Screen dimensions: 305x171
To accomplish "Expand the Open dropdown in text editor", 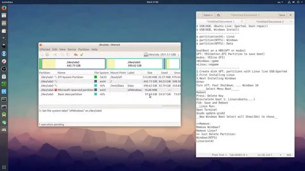I will (208, 15).
